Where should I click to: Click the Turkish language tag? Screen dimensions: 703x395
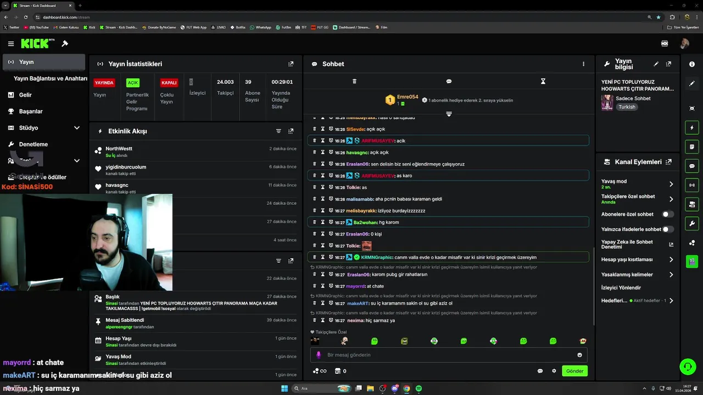pyautogui.click(x=627, y=107)
